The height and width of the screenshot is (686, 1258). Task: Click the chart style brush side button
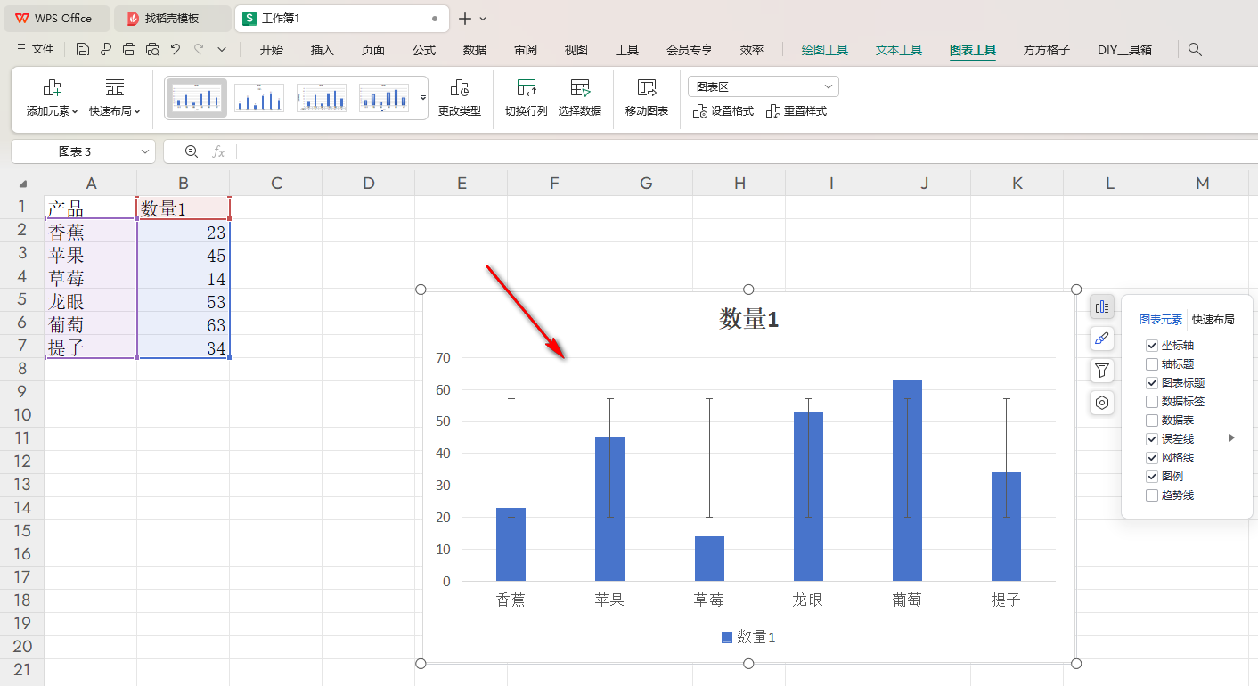1102,339
